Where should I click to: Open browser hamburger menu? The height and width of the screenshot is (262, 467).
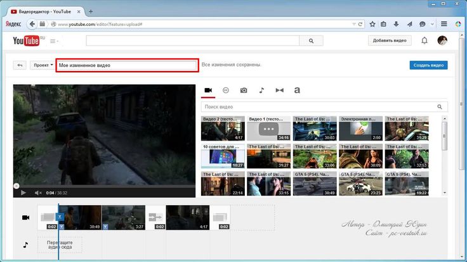(x=444, y=24)
